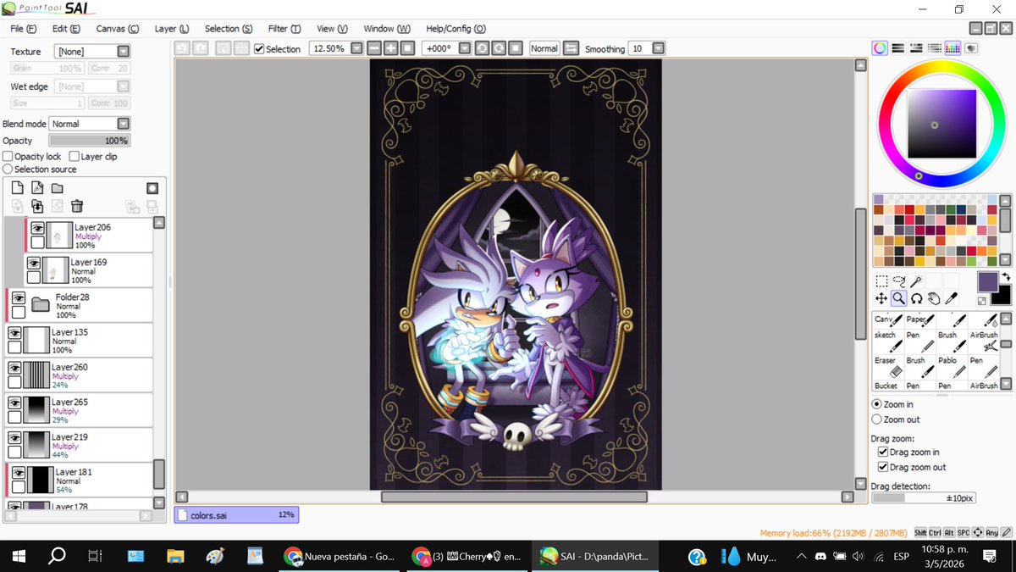Viewport: 1016px width, 572px height.
Task: Adjust the Drag detection slider
Action: [923, 498]
